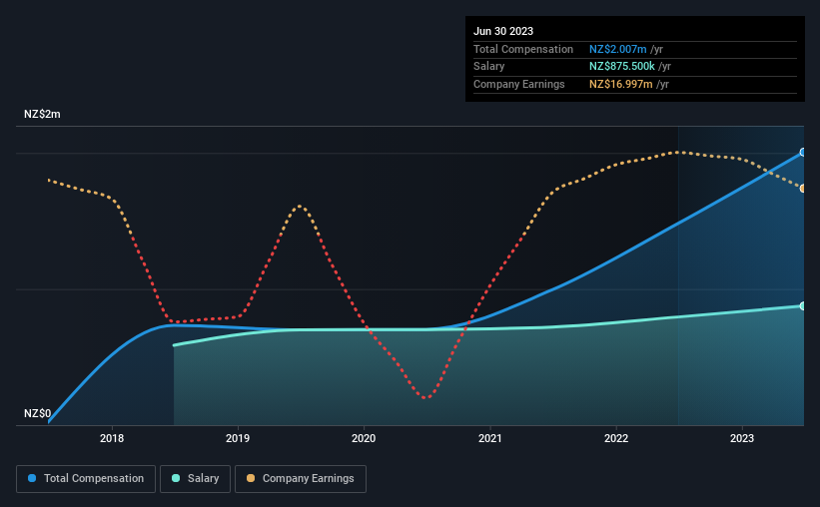Toggle the Salary legend button

click(x=195, y=479)
